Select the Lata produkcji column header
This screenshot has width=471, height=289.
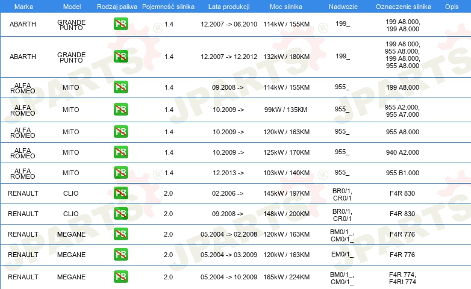pyautogui.click(x=228, y=5)
